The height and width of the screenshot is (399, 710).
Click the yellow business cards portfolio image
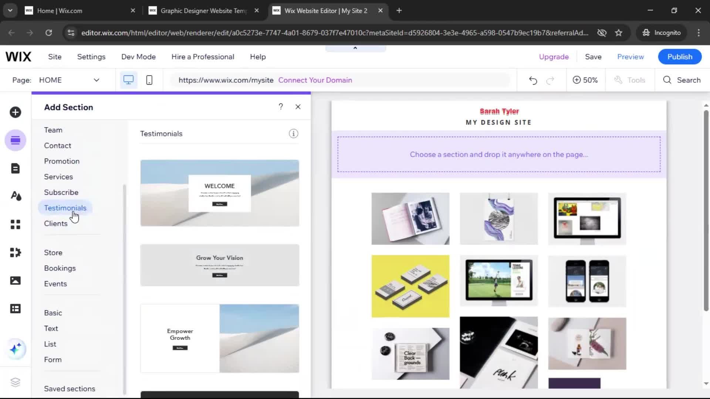[x=410, y=286]
